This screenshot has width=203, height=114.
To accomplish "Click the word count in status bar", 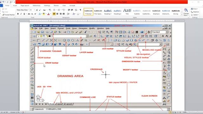I will coord(15,112).
